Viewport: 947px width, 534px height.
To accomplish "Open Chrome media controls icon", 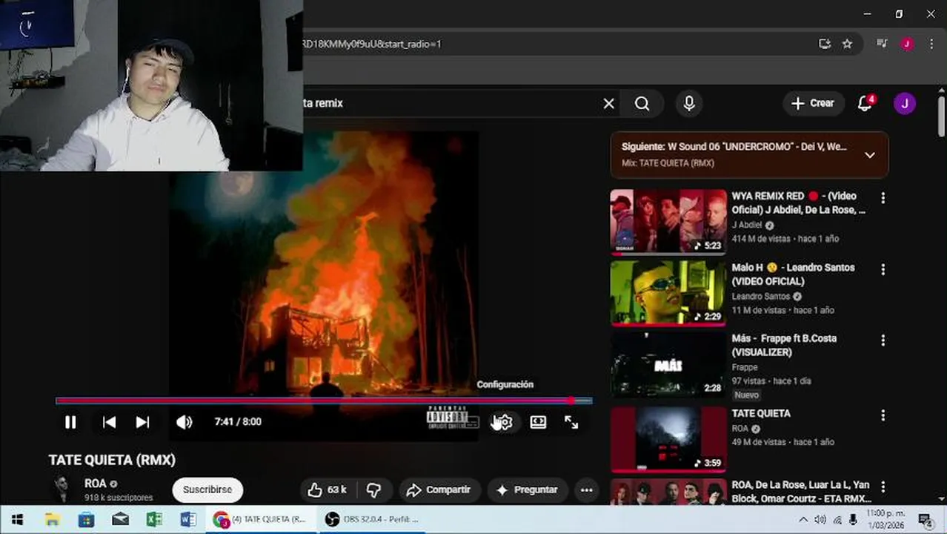I will pos(882,44).
